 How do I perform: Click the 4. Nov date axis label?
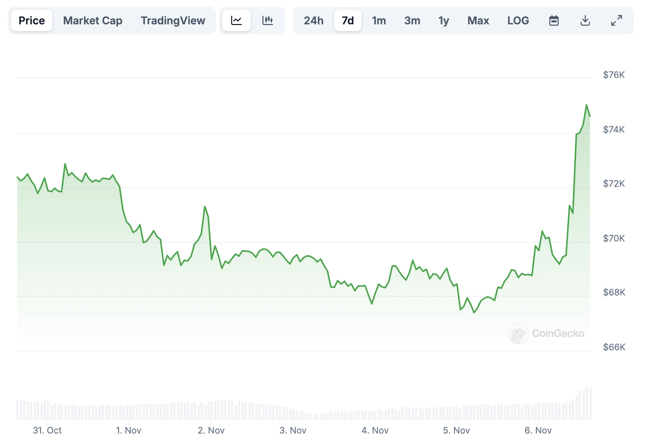[375, 430]
